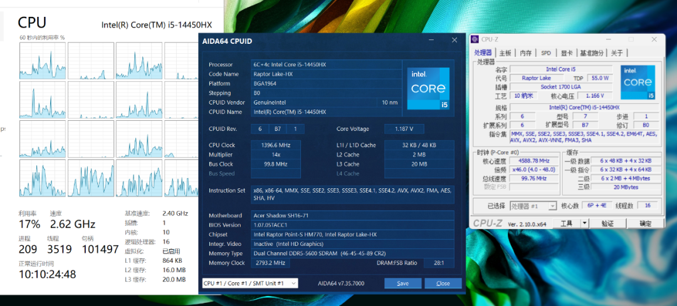Click the 确定 button in CPU-Z
677x306 pixels.
coord(646,223)
